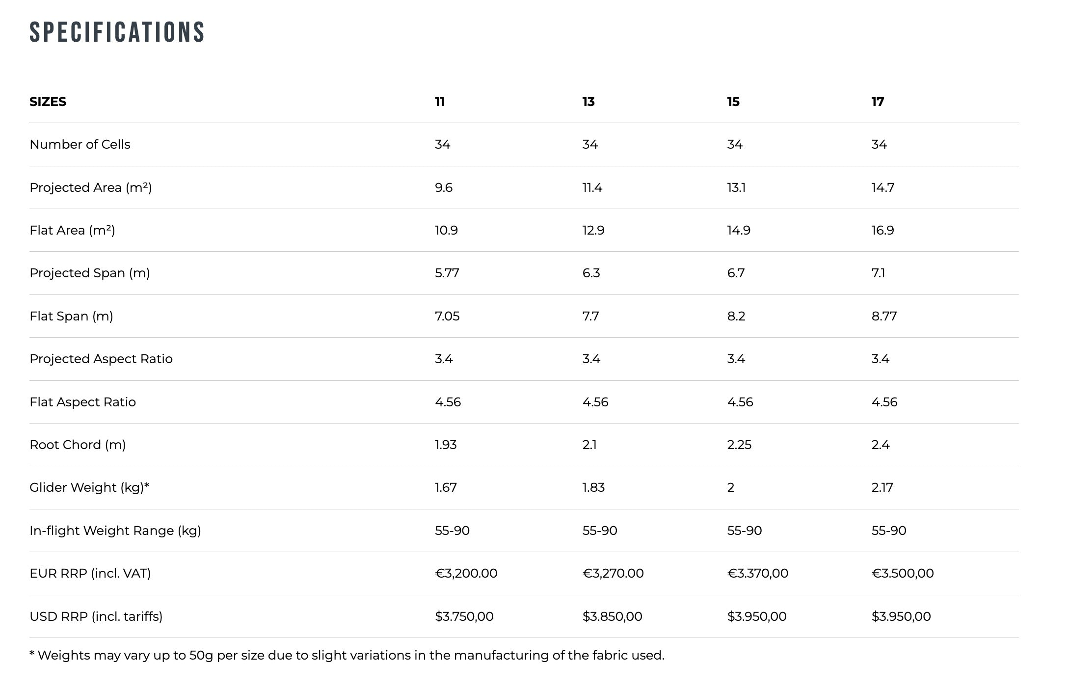Image resolution: width=1068 pixels, height=691 pixels.
Task: Click the Number of Cells row label
Action: (x=80, y=144)
